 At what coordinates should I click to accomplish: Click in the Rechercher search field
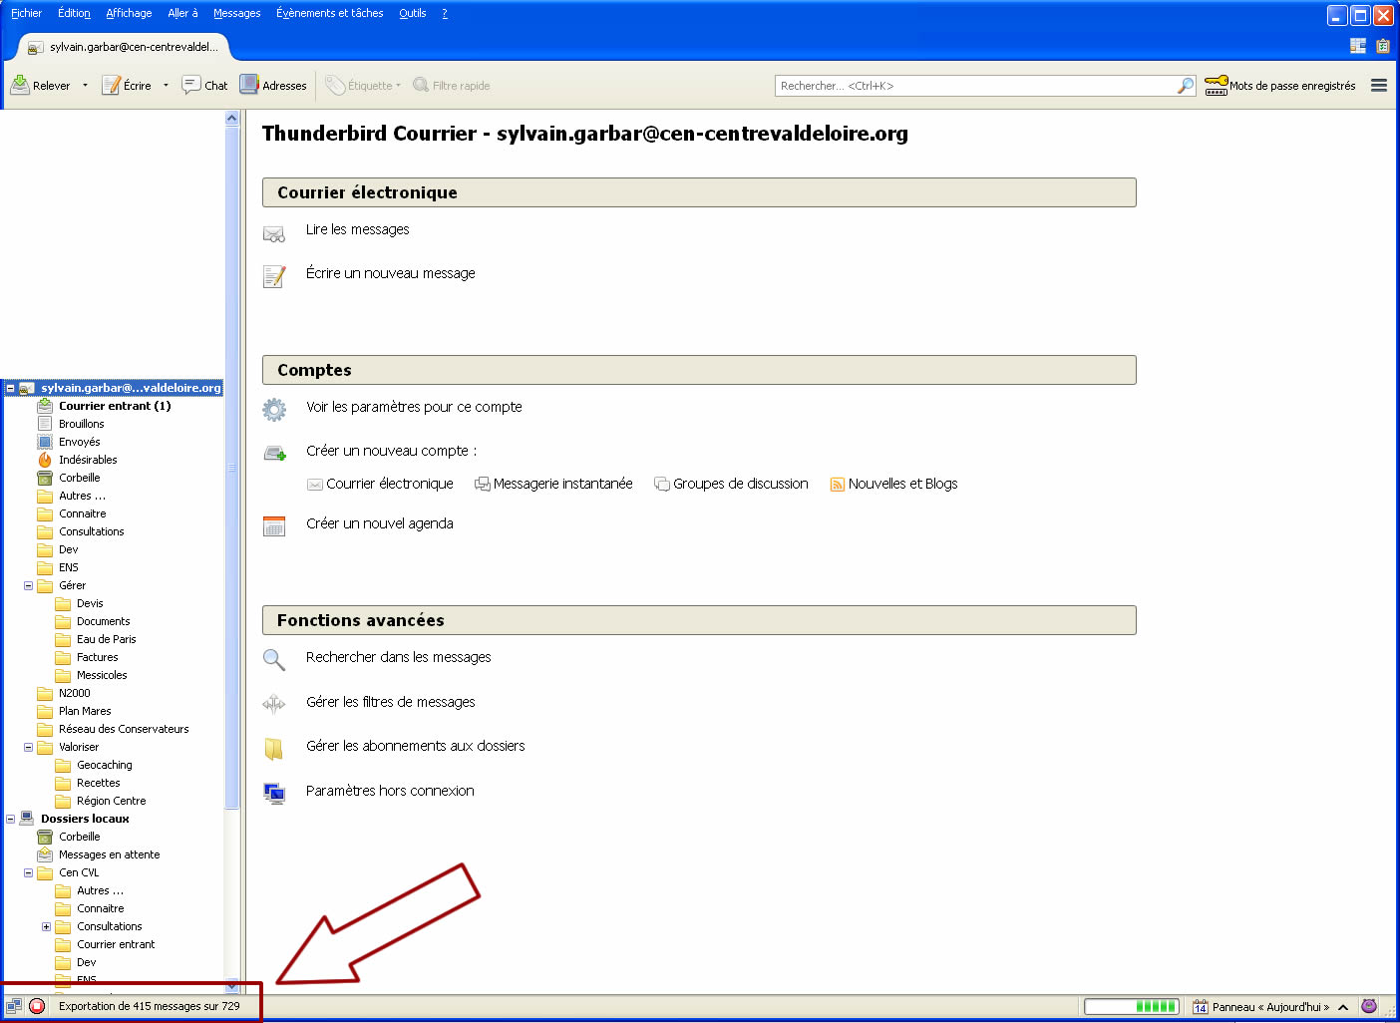pos(975,86)
